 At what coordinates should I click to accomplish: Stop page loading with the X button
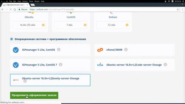click(11, 10)
